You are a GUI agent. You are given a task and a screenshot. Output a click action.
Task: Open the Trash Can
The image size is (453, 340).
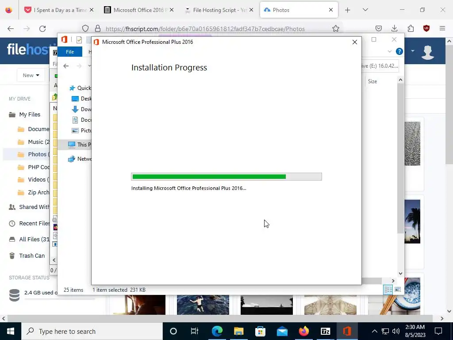point(27,255)
